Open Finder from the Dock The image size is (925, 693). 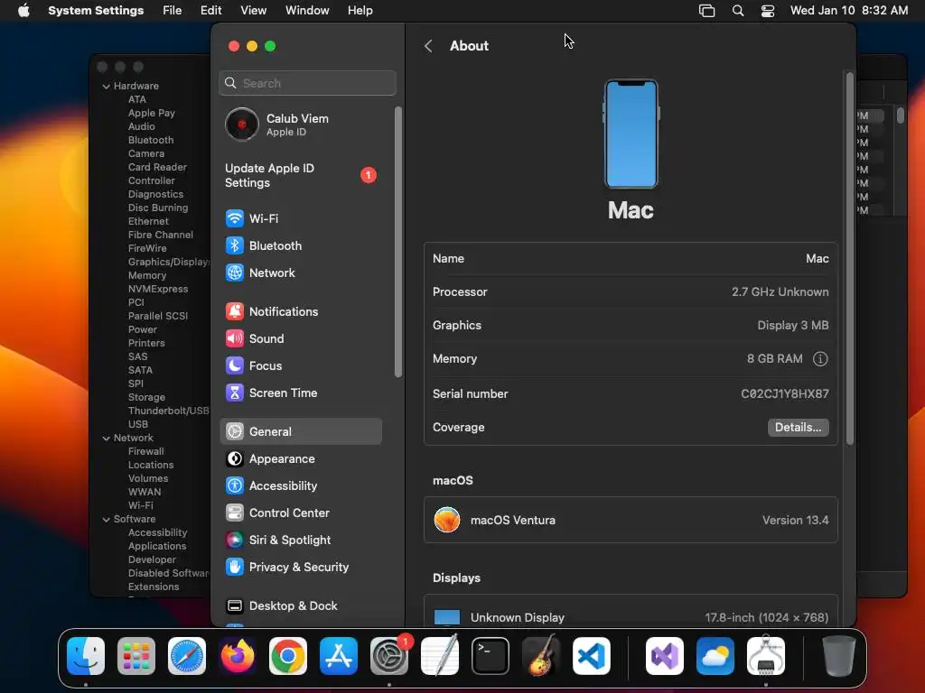tap(86, 656)
